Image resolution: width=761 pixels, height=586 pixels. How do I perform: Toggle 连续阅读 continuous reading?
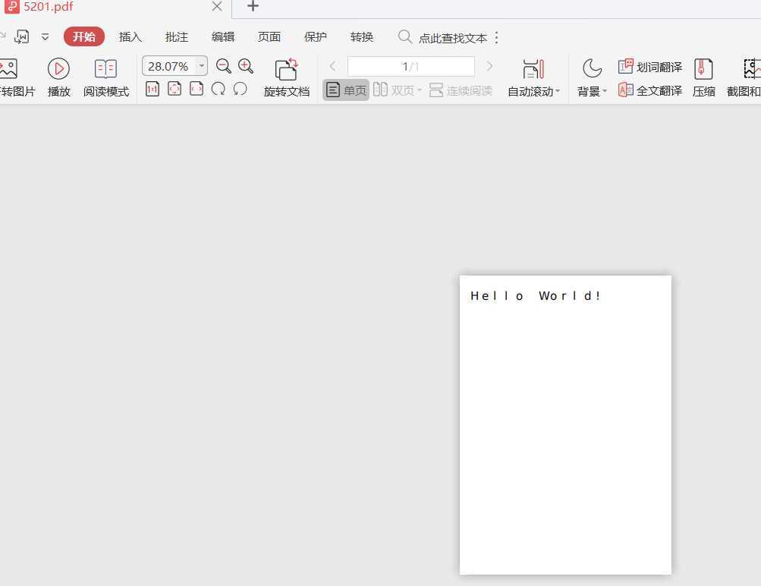click(x=461, y=90)
